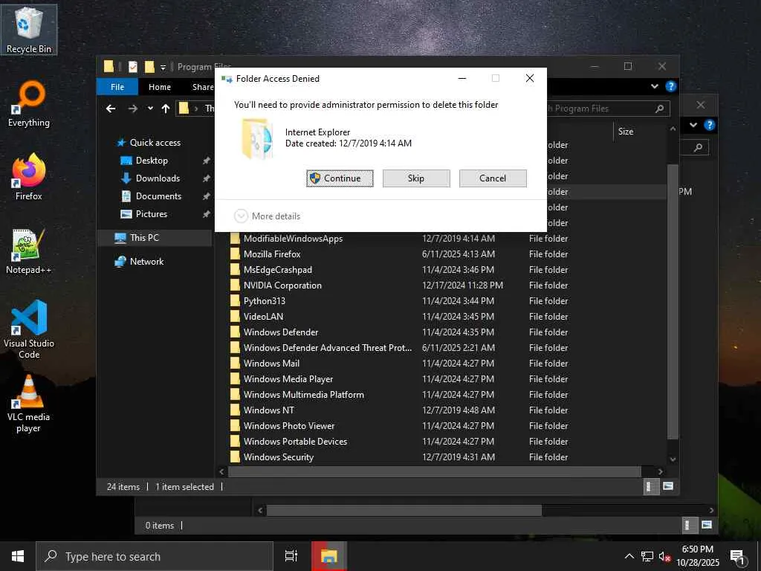Open the Home ribbon tab
Image resolution: width=761 pixels, height=571 pixels.
[x=160, y=87]
